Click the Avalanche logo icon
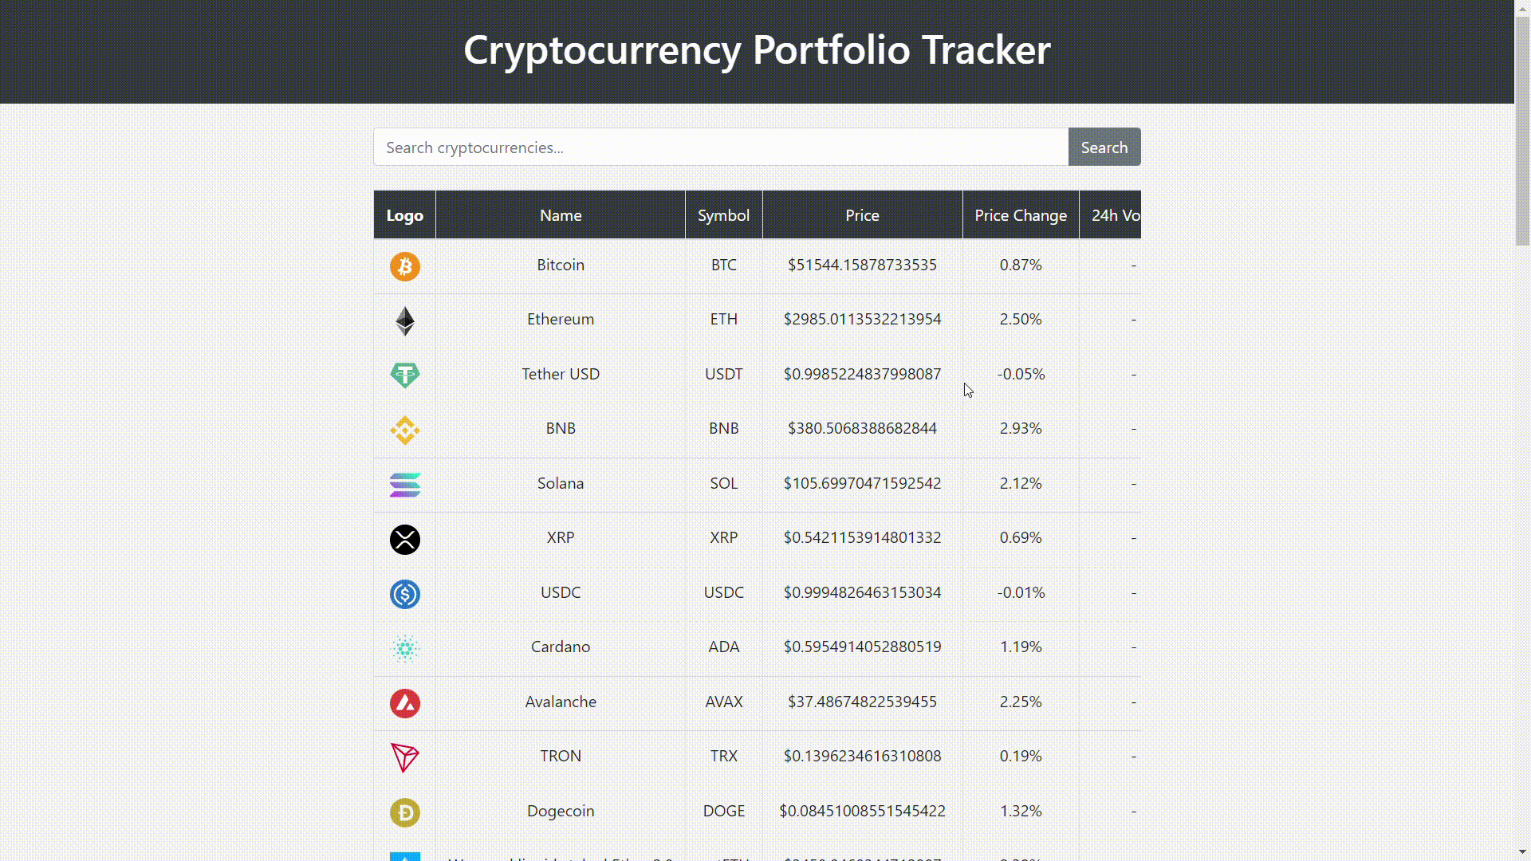 click(x=404, y=703)
